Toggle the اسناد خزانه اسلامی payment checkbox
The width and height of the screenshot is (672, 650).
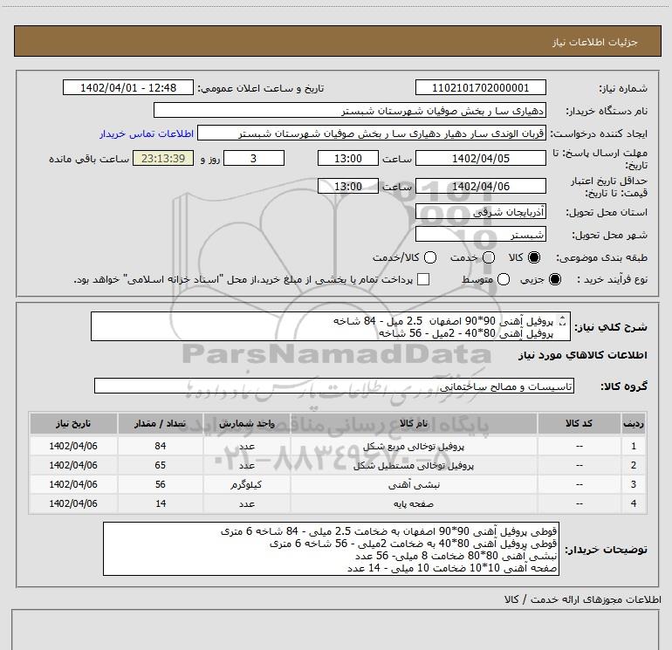point(423,279)
